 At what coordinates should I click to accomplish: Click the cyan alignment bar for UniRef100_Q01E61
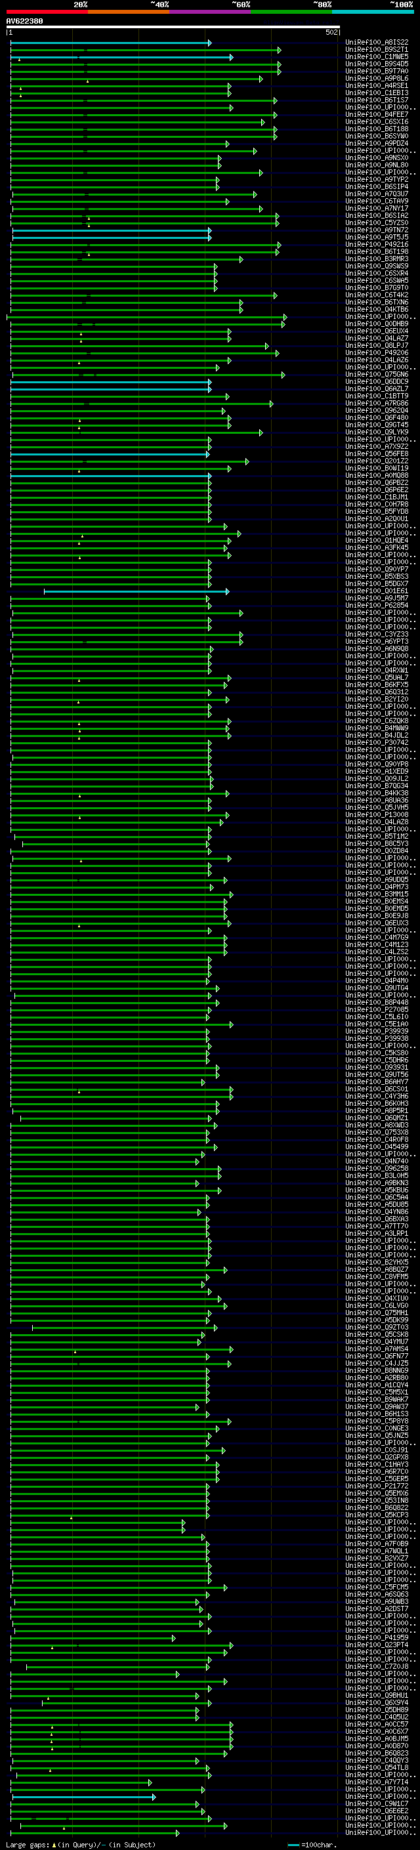pyautogui.click(x=136, y=592)
